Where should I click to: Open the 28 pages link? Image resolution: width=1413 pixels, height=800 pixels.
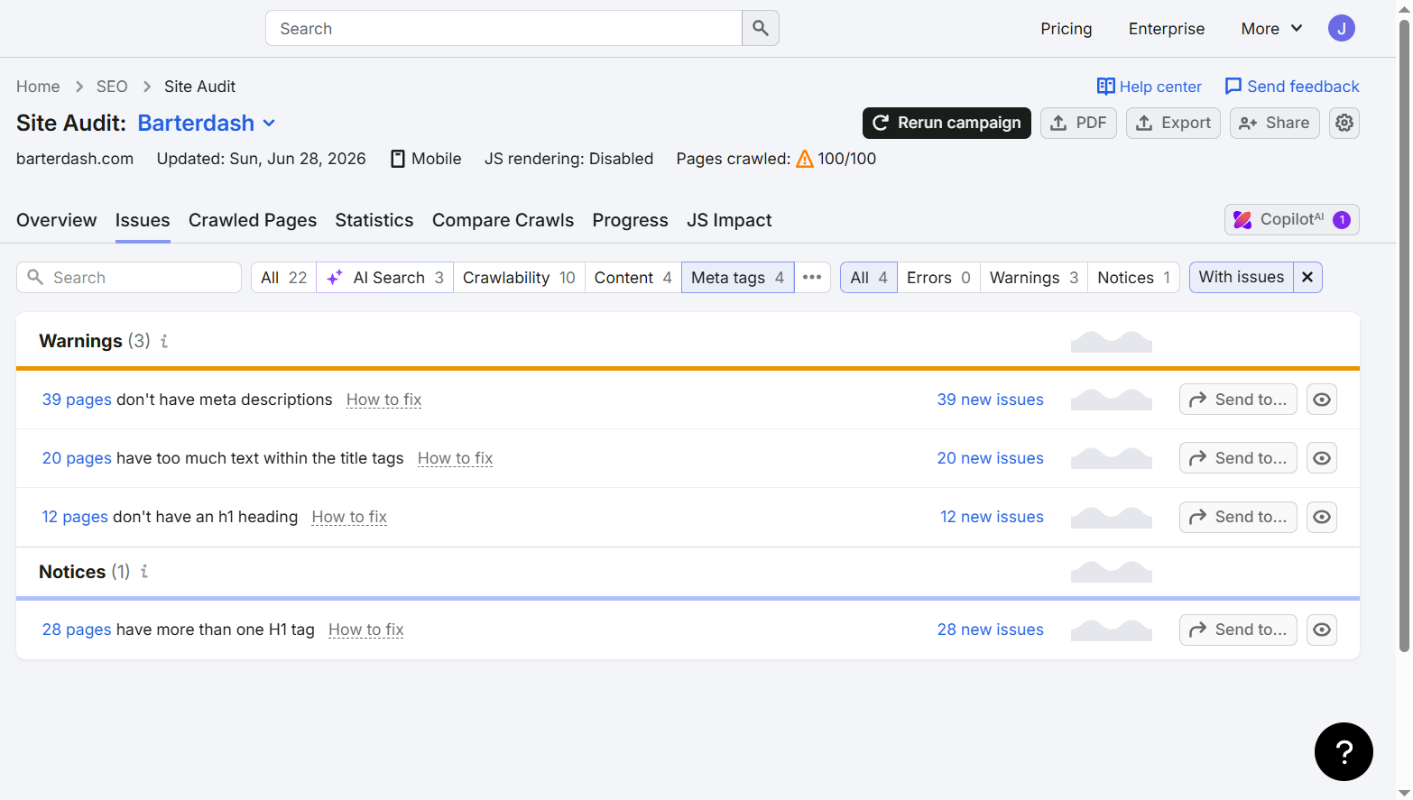[x=77, y=630]
